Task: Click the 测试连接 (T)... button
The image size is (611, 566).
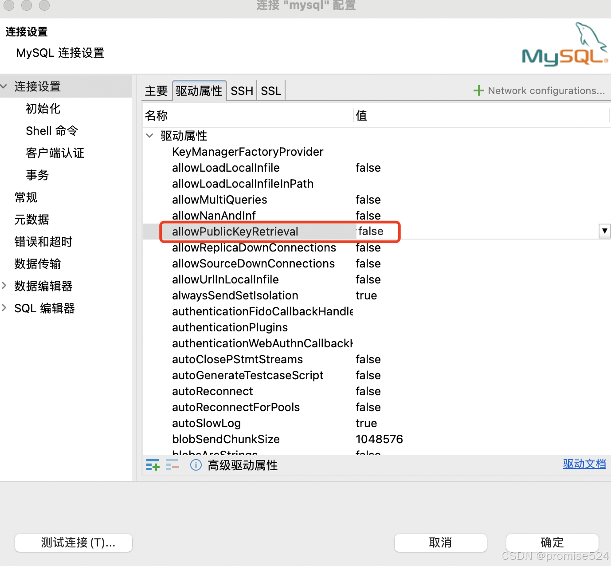Action: coord(74,542)
